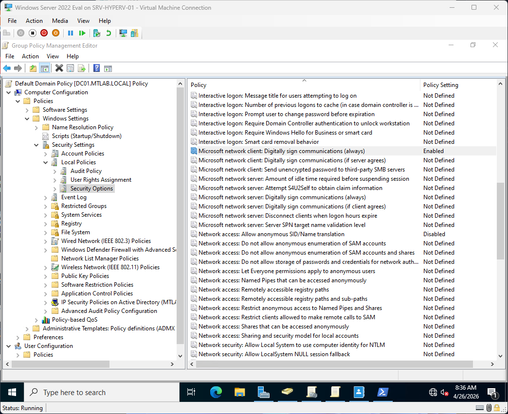Open Group Policy Editor Action menu
Image resolution: width=508 pixels, height=414 pixels.
30,56
